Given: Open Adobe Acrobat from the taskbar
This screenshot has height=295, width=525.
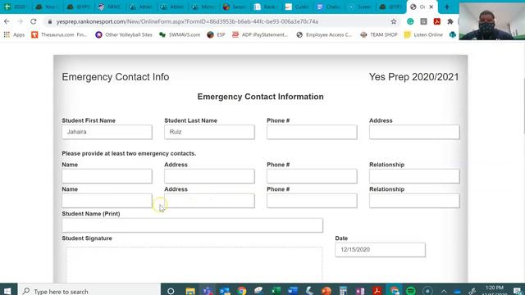Looking at the screenshot, I should 377,291.
